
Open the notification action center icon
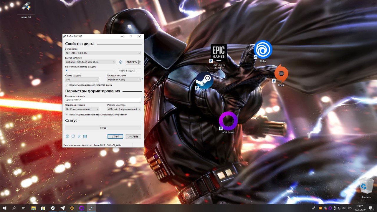tap(371, 208)
